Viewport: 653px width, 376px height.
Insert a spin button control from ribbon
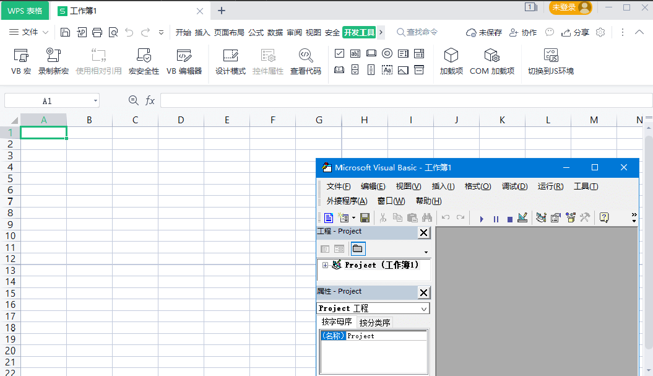355,69
